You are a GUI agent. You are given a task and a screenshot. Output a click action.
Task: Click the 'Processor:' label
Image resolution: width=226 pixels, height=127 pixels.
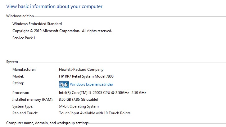[21, 93]
